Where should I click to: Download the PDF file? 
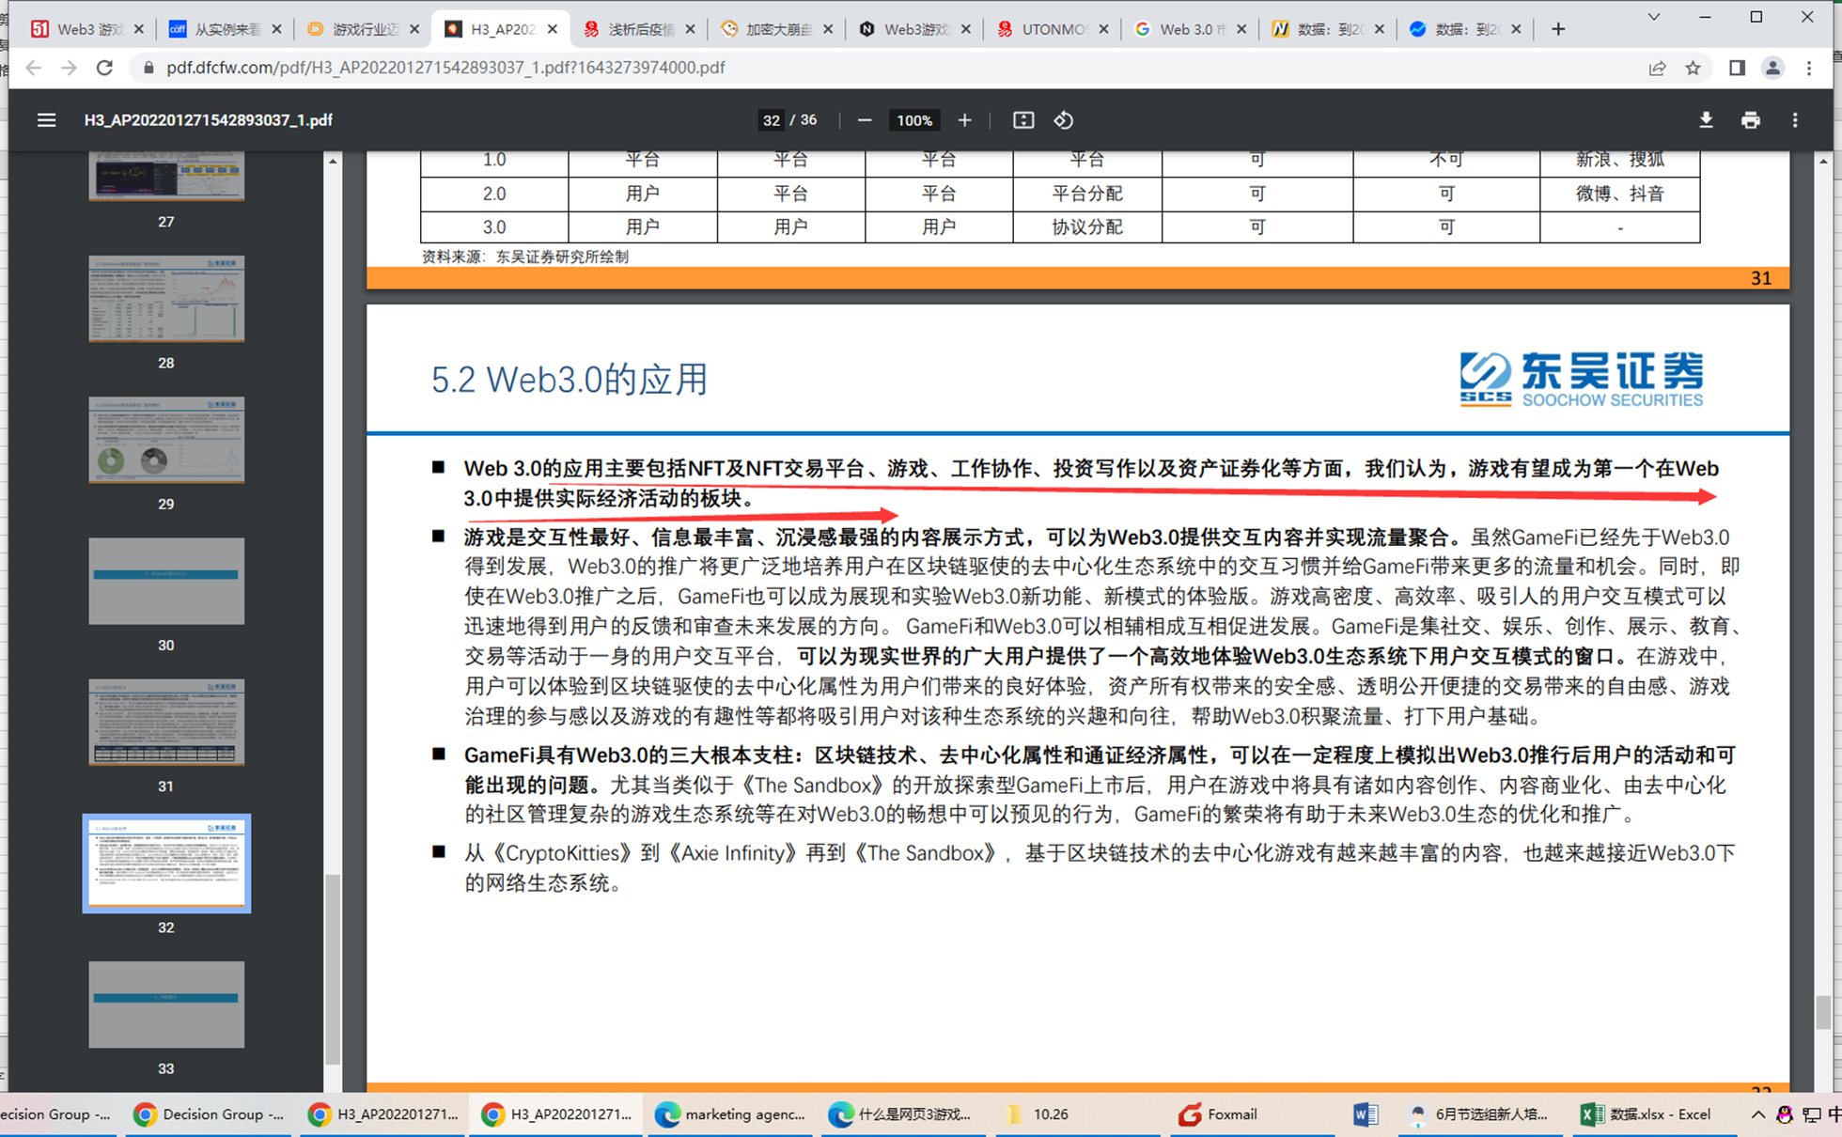coord(1706,120)
